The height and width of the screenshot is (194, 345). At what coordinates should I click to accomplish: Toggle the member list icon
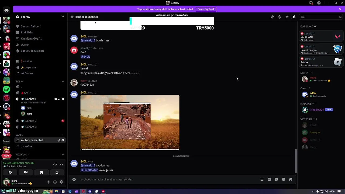(294, 17)
